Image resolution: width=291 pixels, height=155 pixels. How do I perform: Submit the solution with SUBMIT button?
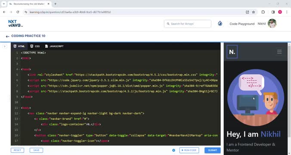pos(213,150)
